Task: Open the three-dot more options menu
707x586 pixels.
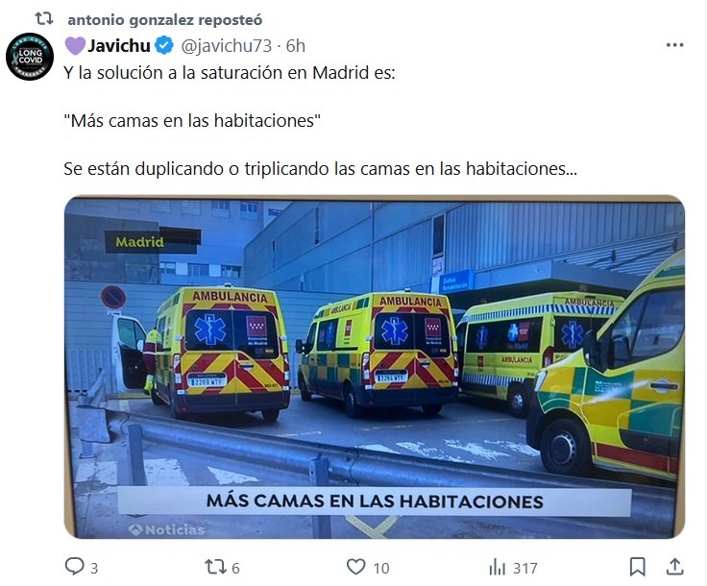Action: point(674,45)
